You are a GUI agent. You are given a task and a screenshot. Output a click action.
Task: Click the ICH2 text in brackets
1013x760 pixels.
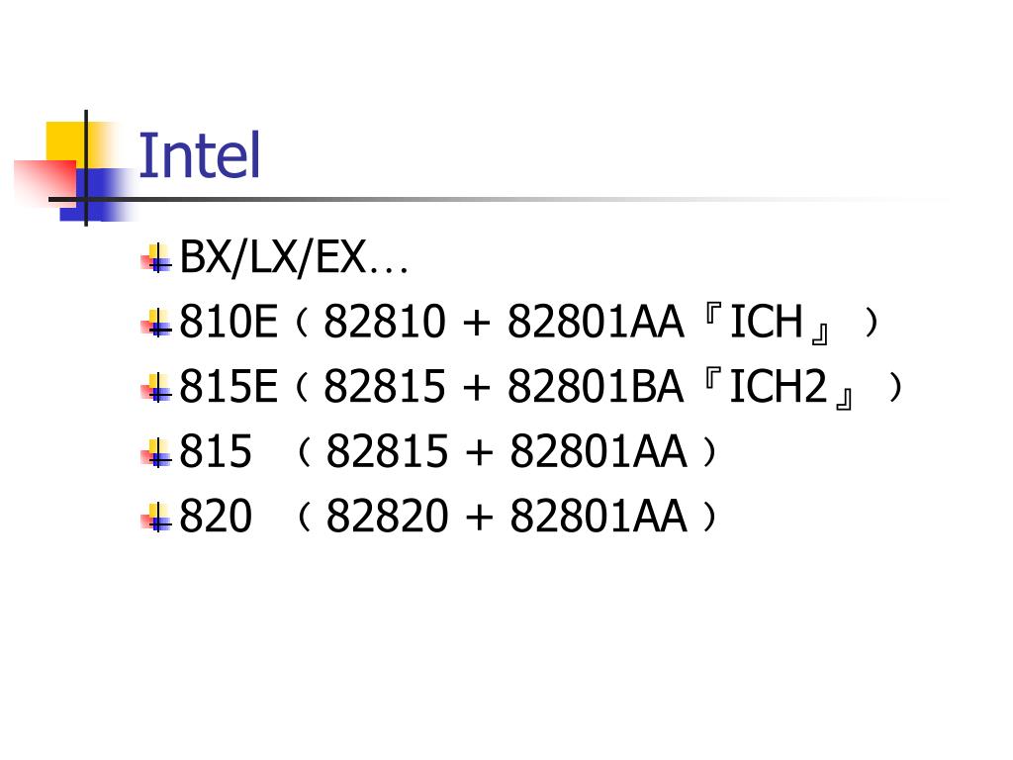click(x=778, y=387)
